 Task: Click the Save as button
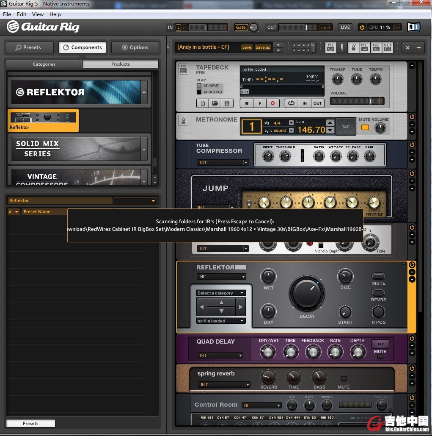[x=262, y=47]
